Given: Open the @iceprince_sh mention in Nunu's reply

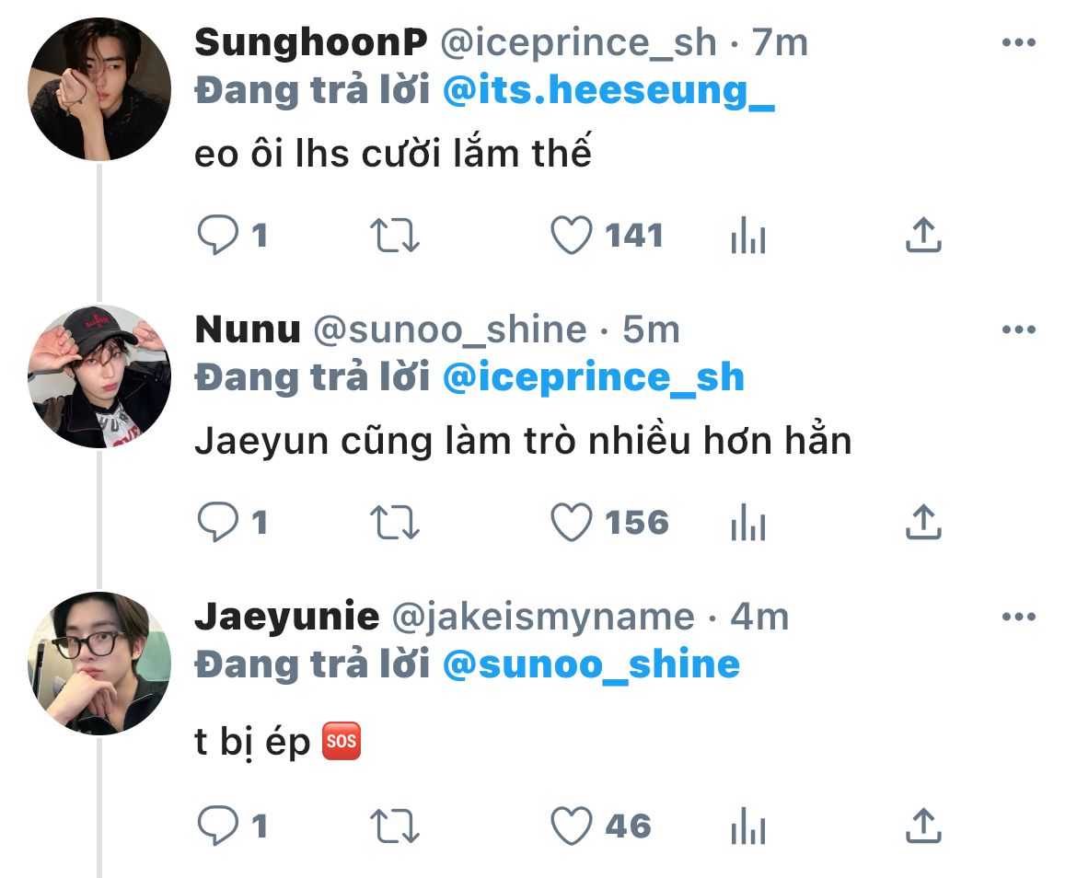Looking at the screenshot, I should (593, 378).
